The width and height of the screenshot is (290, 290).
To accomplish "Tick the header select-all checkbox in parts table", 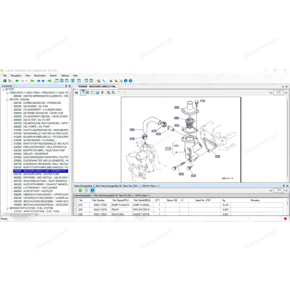I will pyautogui.click(x=76, y=200).
